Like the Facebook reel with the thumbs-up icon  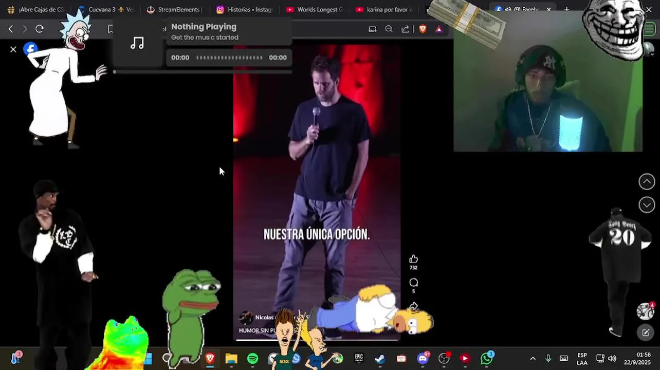[x=413, y=259]
